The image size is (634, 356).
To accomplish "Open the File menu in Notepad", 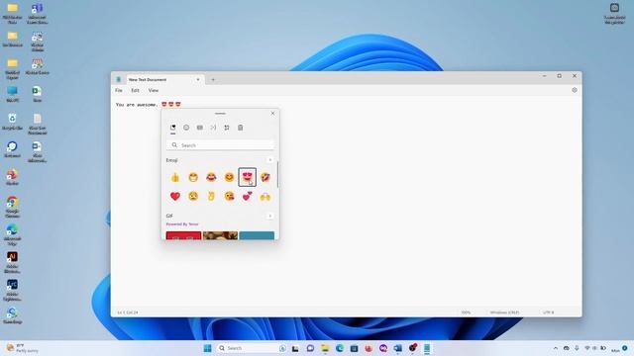I will click(x=119, y=90).
